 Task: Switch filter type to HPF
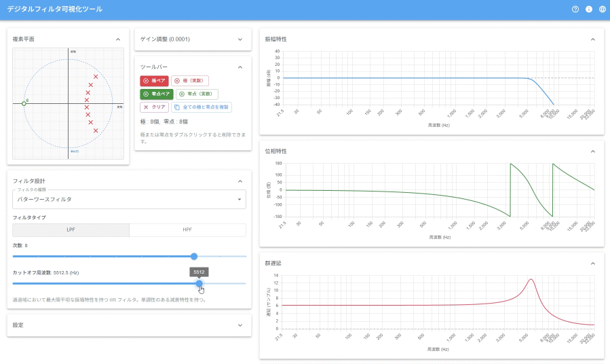(187, 230)
